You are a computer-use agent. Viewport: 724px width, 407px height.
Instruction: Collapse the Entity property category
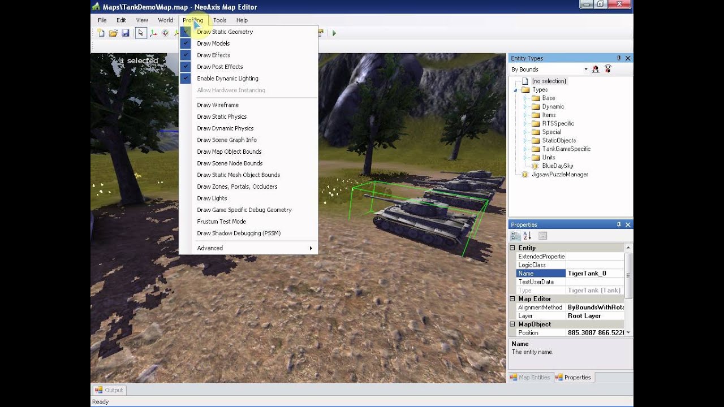coord(512,248)
